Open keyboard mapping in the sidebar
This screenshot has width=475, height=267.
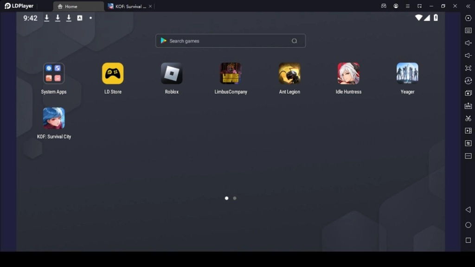[x=468, y=31]
